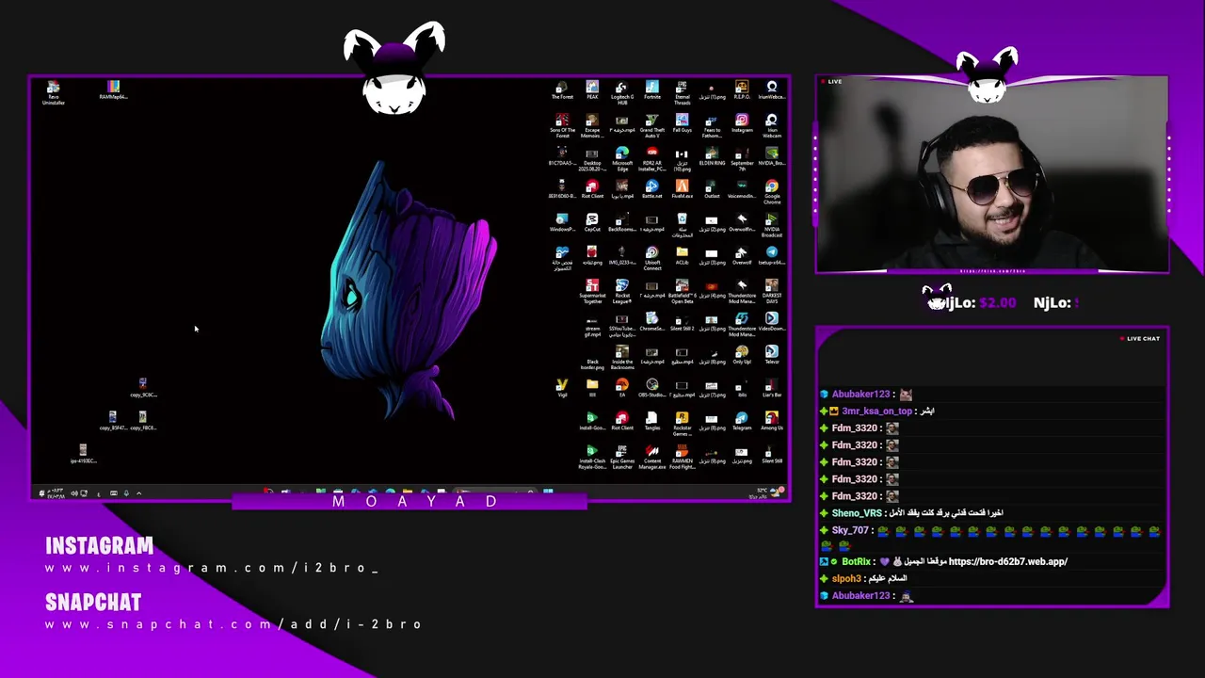Launch Silent Hill 2 shortcut
This screenshot has width=1205, height=678.
pos(682,323)
